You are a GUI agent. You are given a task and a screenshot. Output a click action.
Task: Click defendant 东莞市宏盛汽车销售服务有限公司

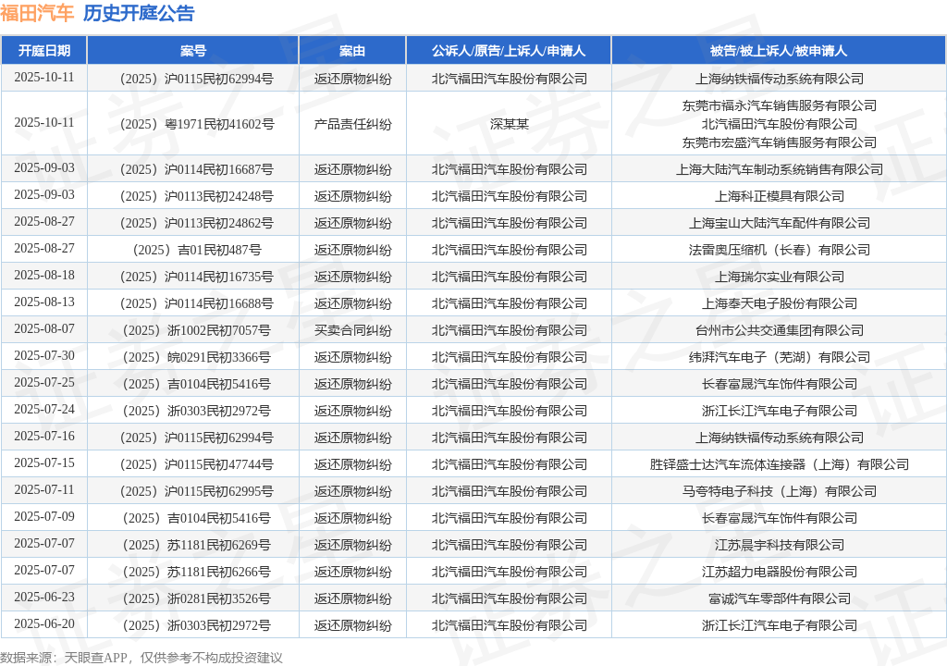[779, 142]
